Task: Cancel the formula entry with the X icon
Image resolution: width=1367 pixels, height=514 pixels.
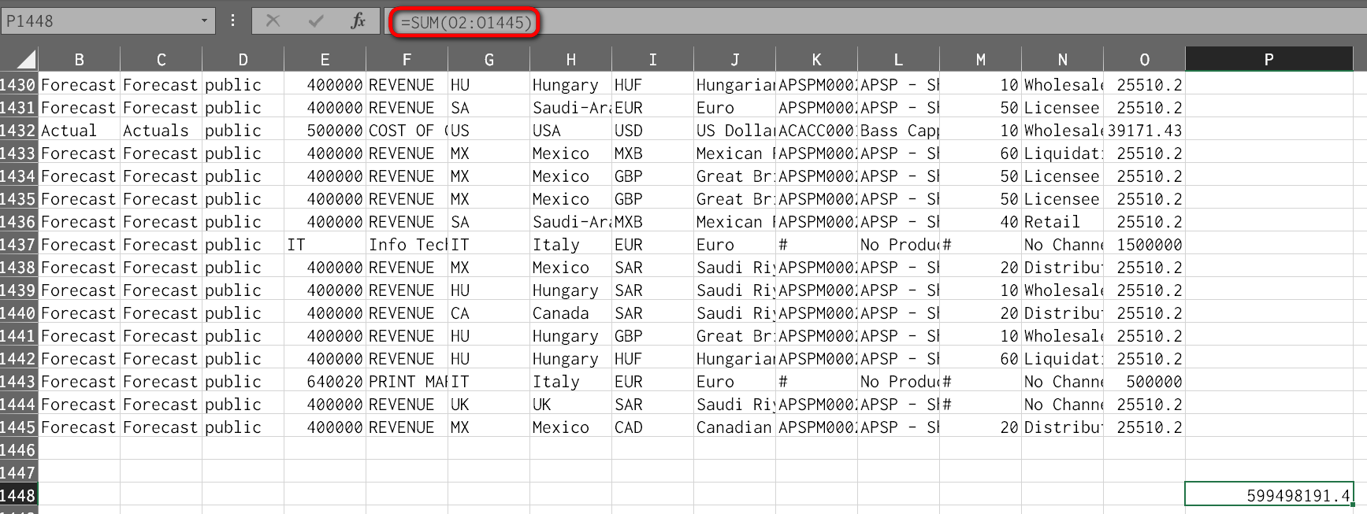Action: pyautogui.click(x=273, y=21)
